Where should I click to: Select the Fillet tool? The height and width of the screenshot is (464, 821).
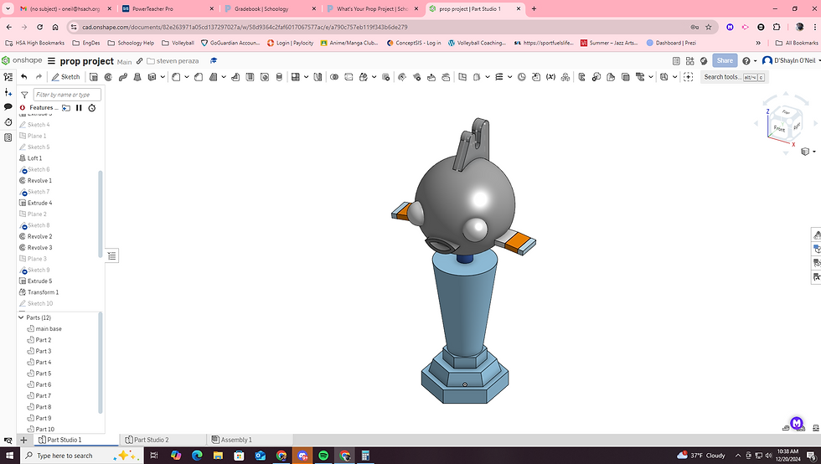[x=176, y=77]
